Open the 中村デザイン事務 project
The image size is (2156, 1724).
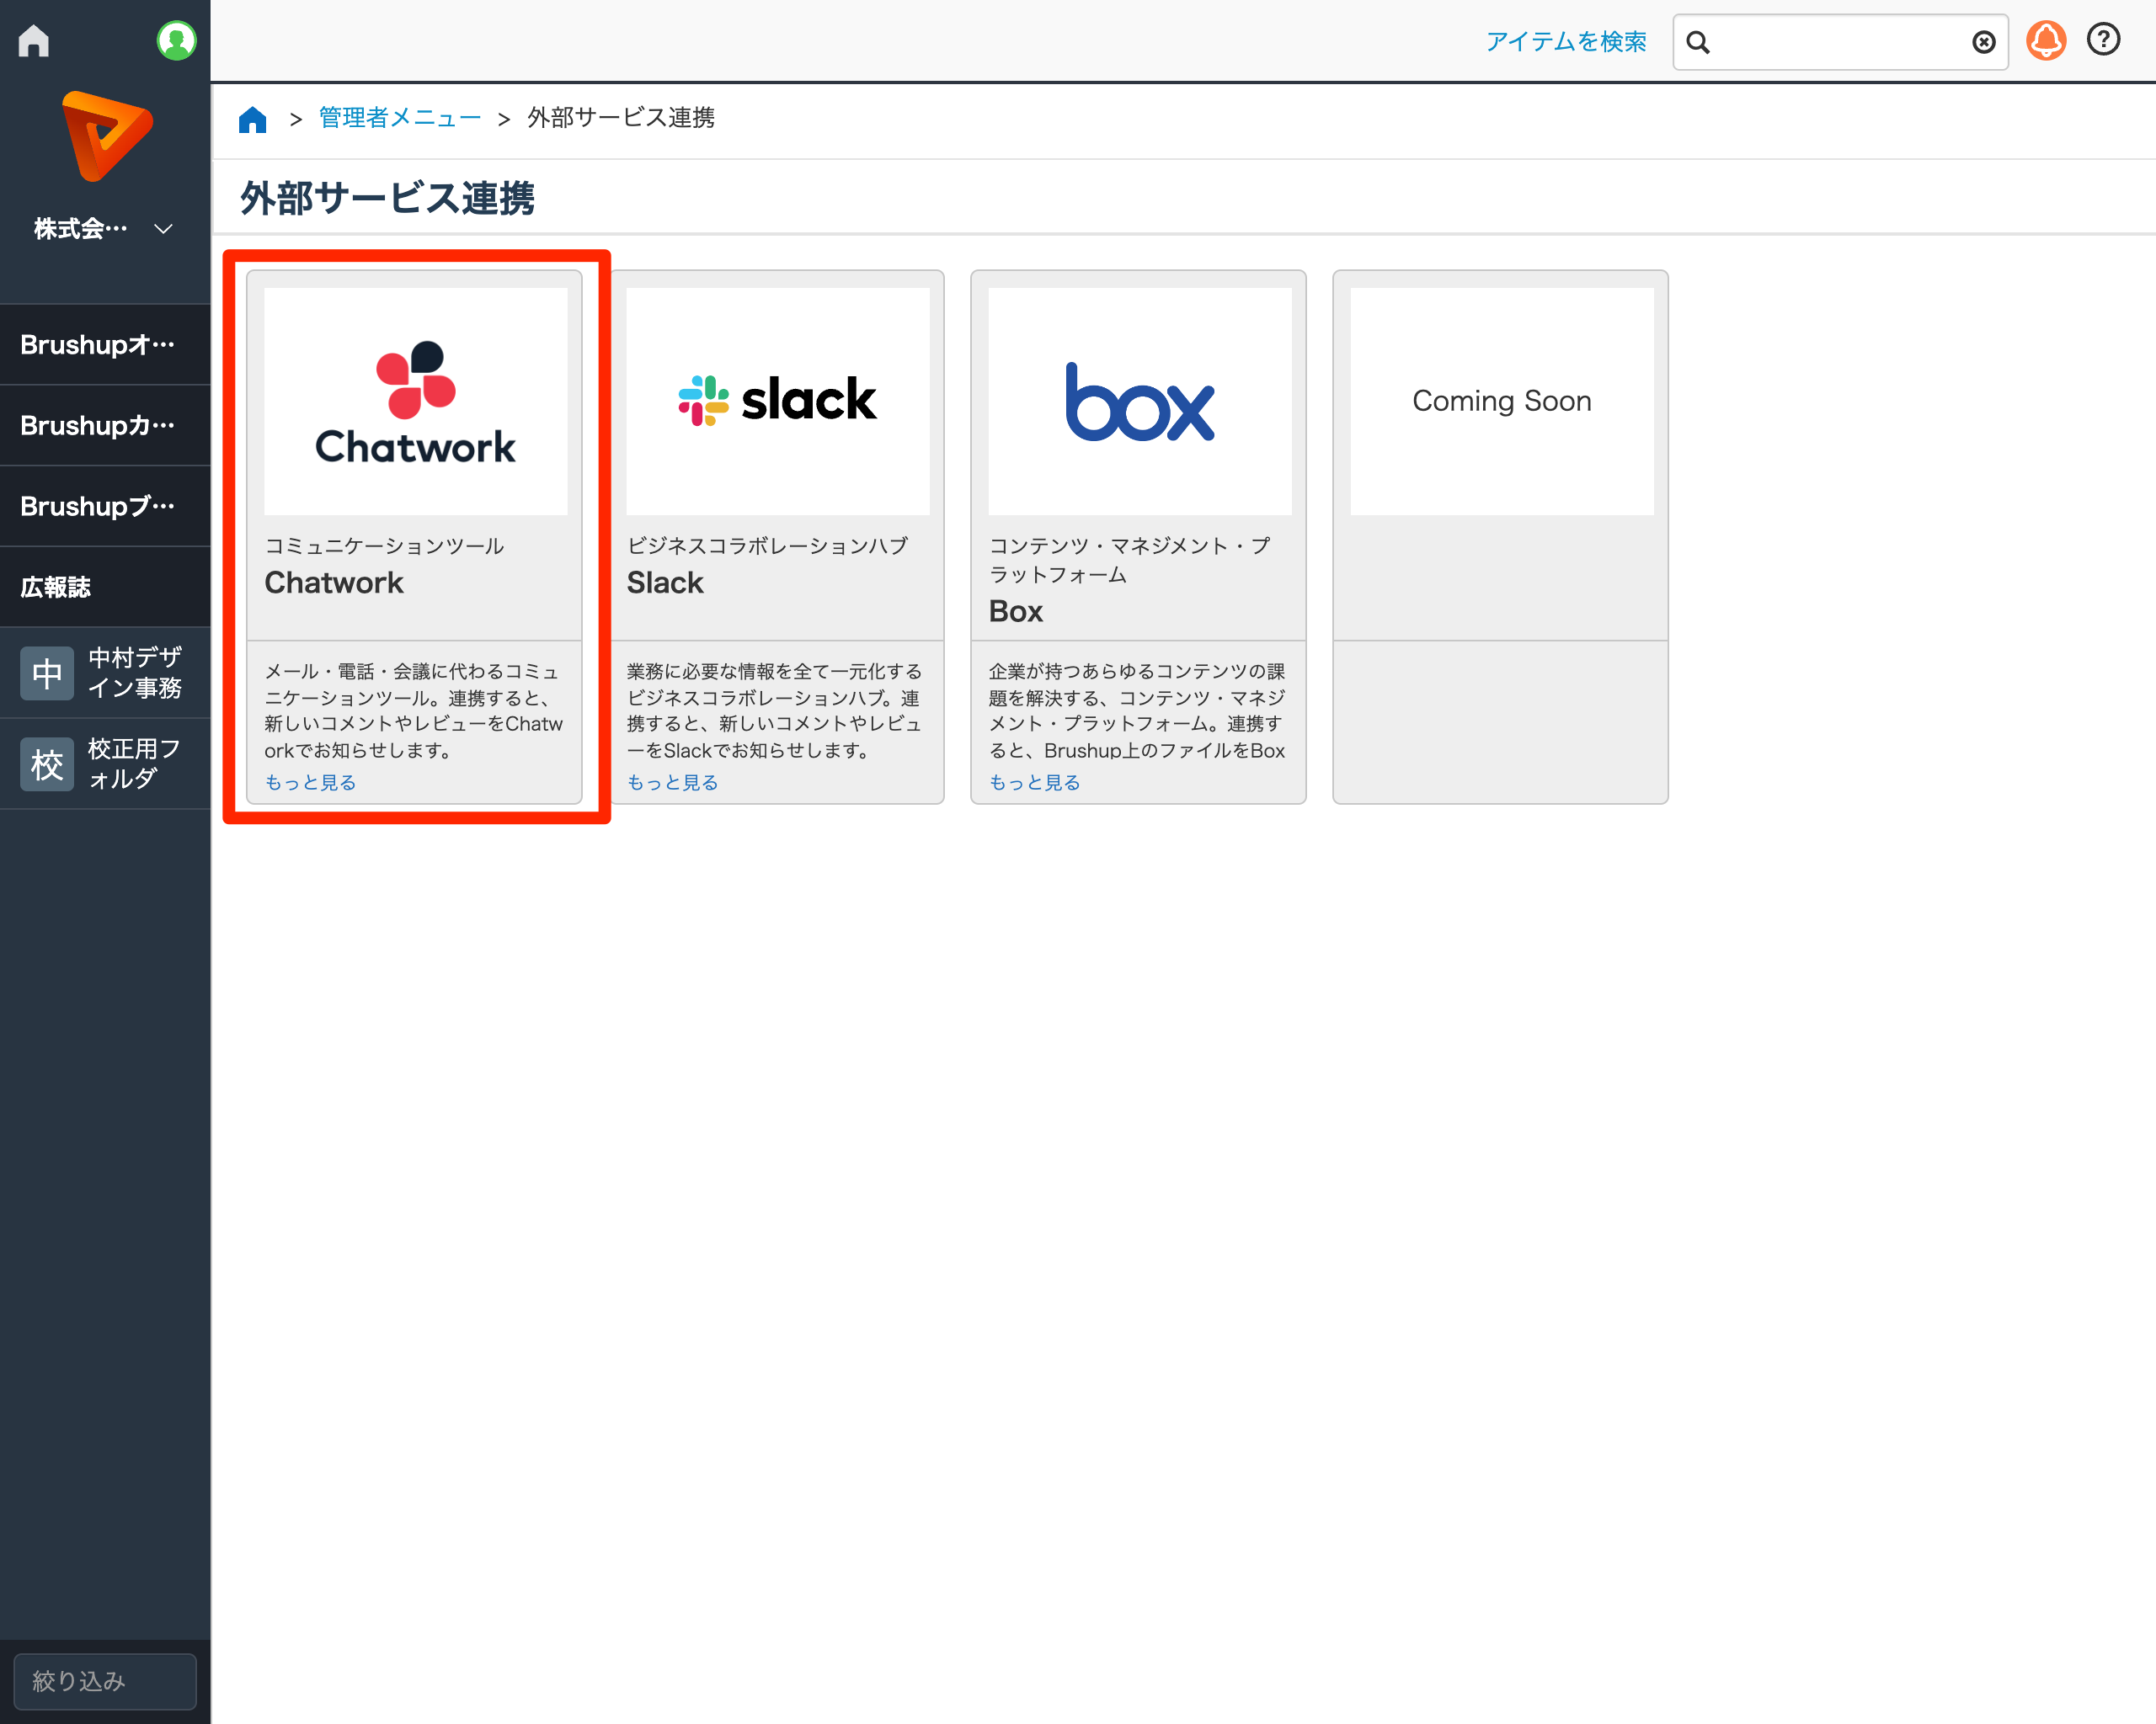point(105,673)
